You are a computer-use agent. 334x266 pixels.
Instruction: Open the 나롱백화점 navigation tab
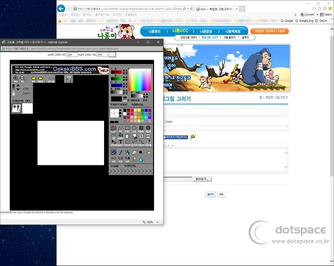click(x=233, y=31)
